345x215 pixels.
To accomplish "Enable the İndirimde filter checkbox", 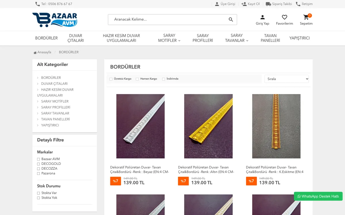I will pyautogui.click(x=164, y=79).
